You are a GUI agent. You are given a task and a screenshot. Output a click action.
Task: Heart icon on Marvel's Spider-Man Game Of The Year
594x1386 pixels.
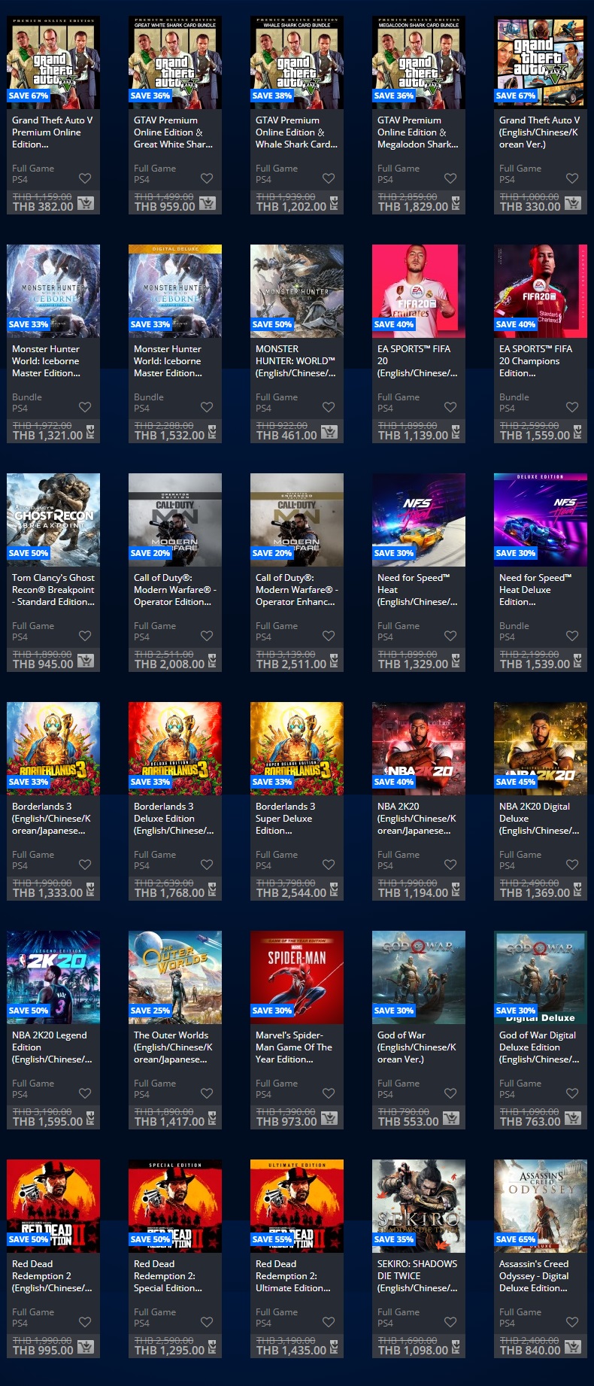pos(329,1093)
